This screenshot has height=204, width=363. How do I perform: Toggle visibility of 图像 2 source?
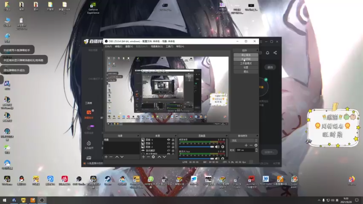click(168, 146)
